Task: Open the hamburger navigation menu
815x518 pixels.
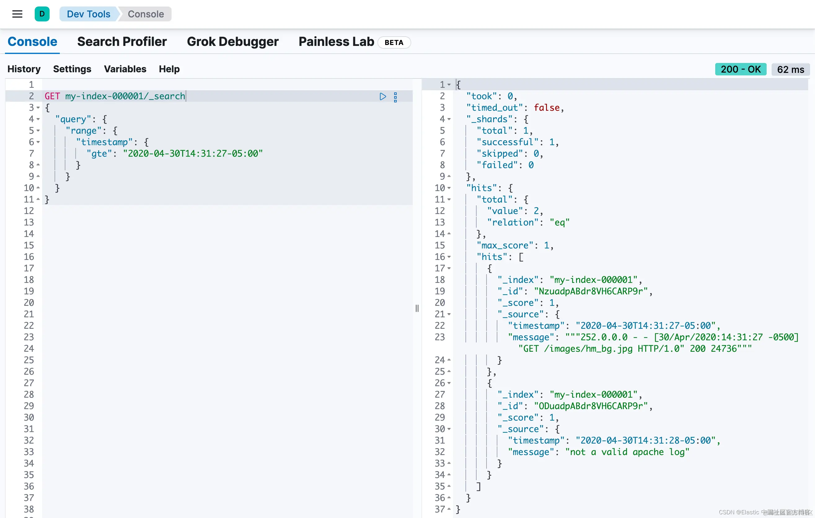Action: [17, 14]
